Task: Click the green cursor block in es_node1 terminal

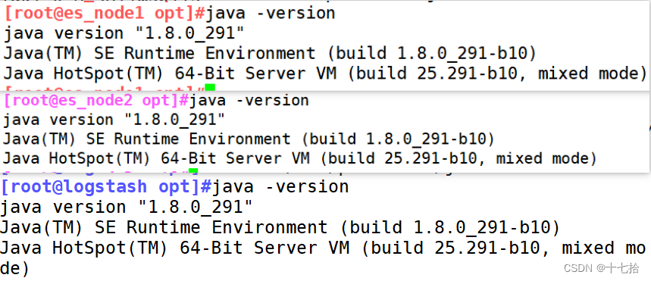Action: 211,87
